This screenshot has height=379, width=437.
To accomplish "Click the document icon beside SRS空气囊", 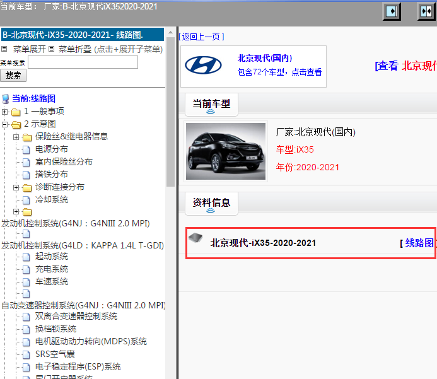I will click(x=26, y=354).
